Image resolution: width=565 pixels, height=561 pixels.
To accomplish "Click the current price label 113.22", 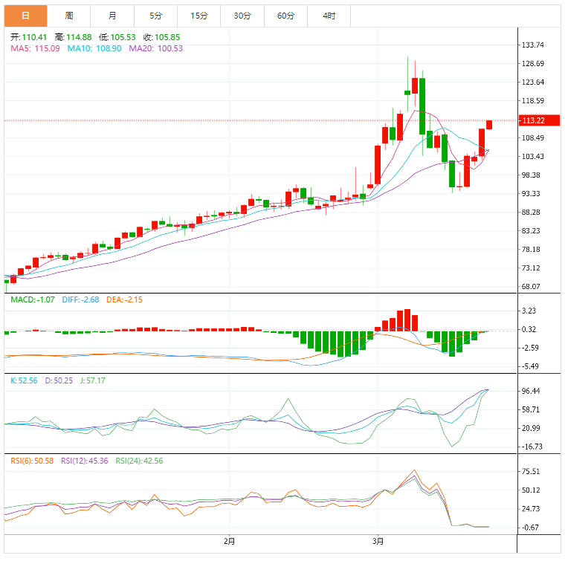I will click(x=539, y=120).
